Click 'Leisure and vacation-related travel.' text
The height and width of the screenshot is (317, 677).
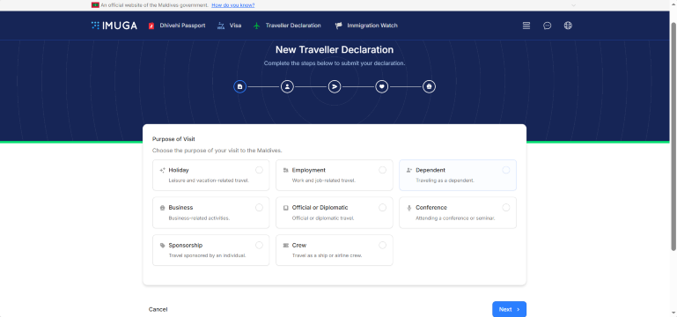tap(209, 181)
